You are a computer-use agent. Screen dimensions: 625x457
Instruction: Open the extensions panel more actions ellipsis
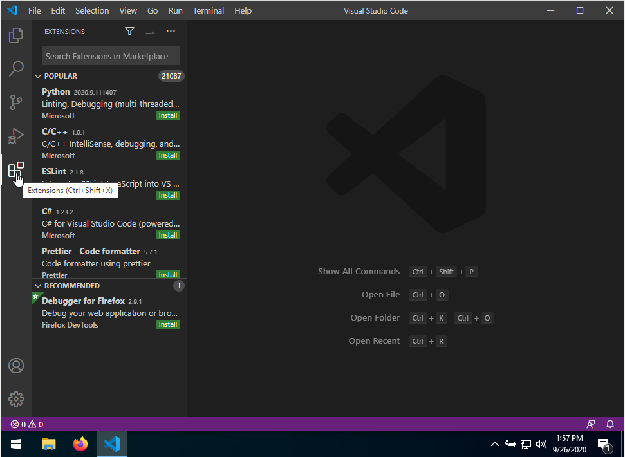point(171,32)
